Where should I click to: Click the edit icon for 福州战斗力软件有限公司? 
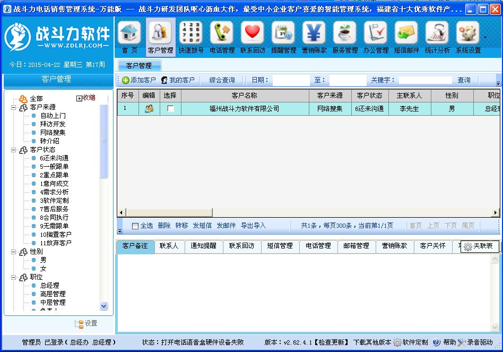(149, 109)
